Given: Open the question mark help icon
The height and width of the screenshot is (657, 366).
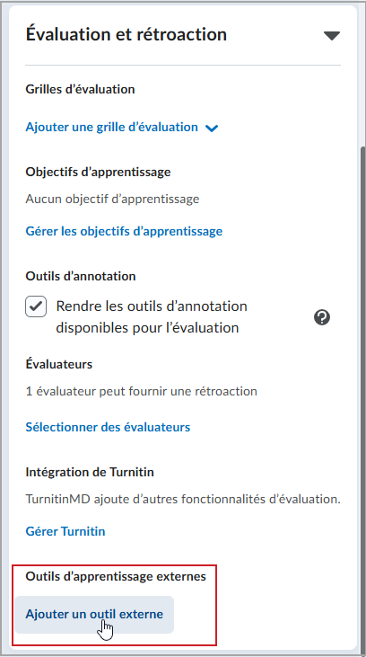Looking at the screenshot, I should coord(322,317).
